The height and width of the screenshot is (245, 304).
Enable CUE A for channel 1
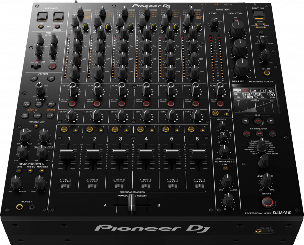pyautogui.click(x=64, y=129)
